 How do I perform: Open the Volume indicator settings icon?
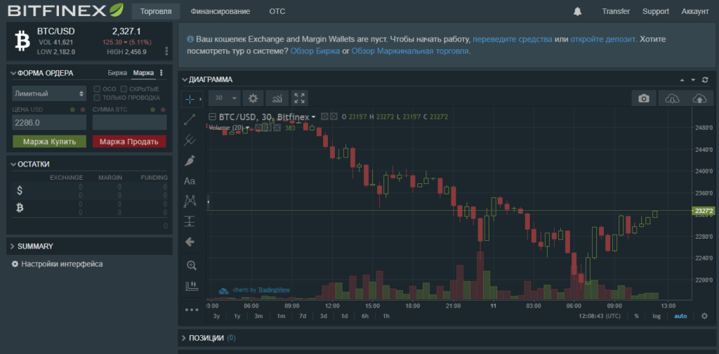(268, 127)
